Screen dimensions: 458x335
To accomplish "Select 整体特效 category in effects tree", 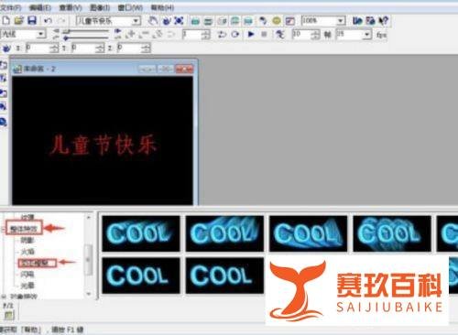I will pos(24,229).
